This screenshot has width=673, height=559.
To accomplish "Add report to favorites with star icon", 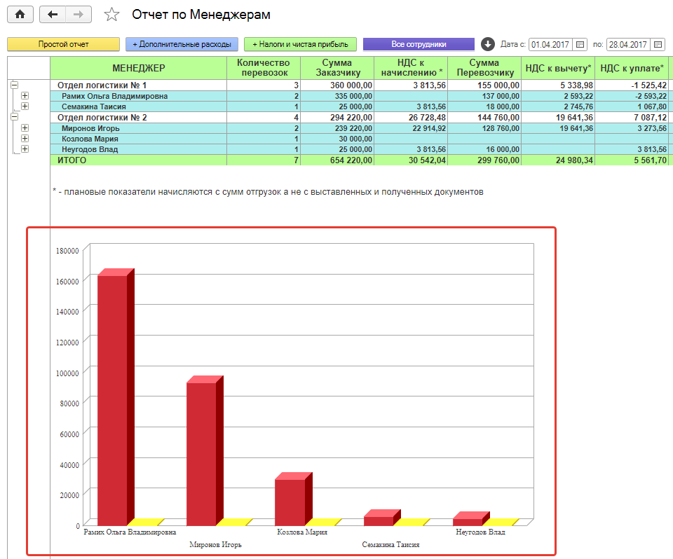I will [x=111, y=15].
